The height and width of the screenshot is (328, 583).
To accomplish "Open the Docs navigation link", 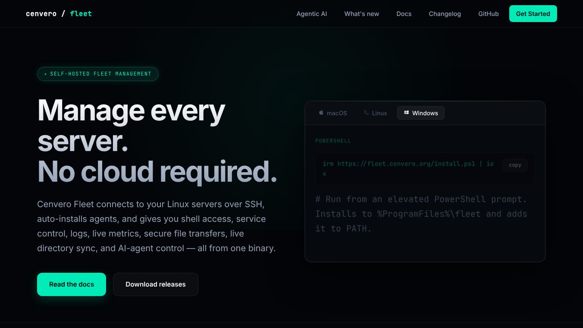I will click(x=404, y=14).
